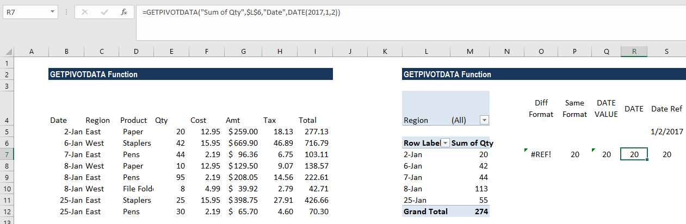Click the Name Box showing R7
The image size is (686, 224).
[24, 12]
